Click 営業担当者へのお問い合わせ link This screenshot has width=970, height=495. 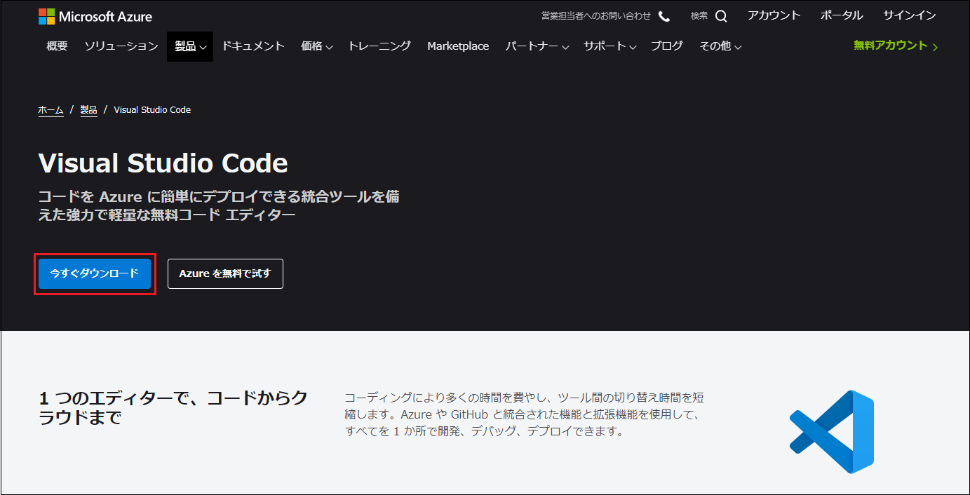[596, 16]
